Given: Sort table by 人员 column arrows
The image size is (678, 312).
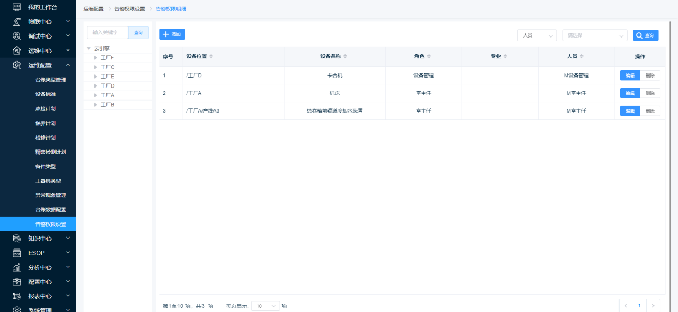Looking at the screenshot, I should click(581, 56).
